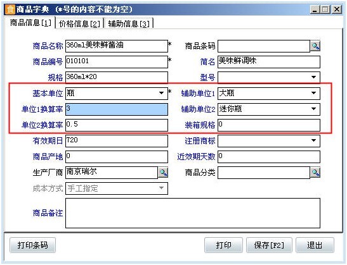347x265 pixels.
Task: Click the 商品名称 label
Action: (48, 46)
